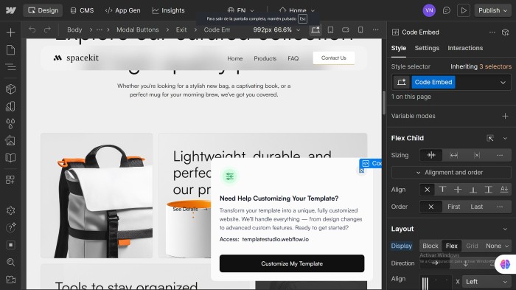Open the Insights tab
516x290 pixels.
168,10
